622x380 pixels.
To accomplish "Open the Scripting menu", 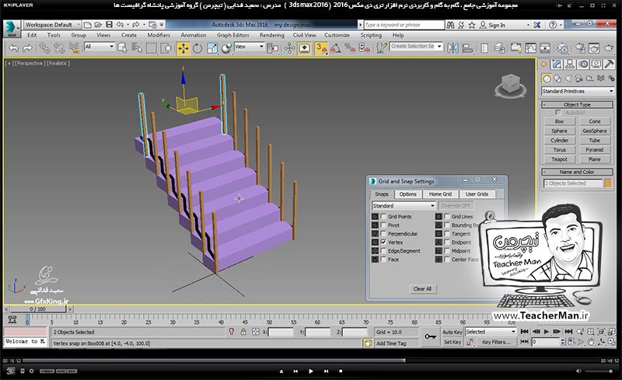I will point(371,35).
